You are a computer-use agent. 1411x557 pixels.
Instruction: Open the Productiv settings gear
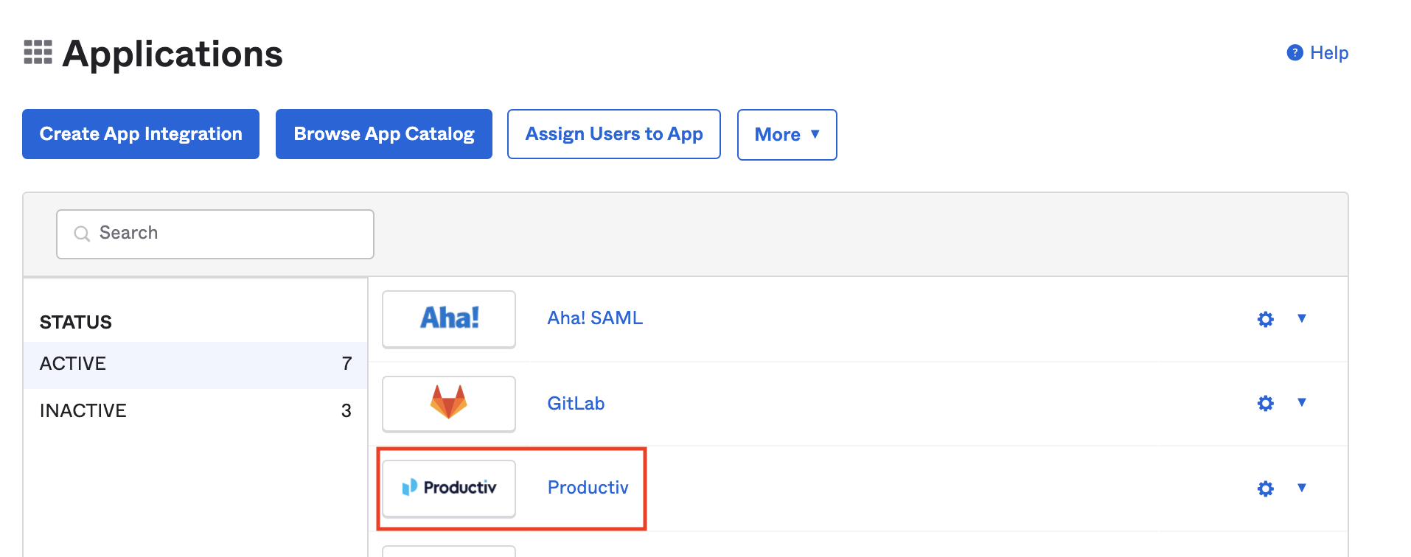(x=1265, y=488)
